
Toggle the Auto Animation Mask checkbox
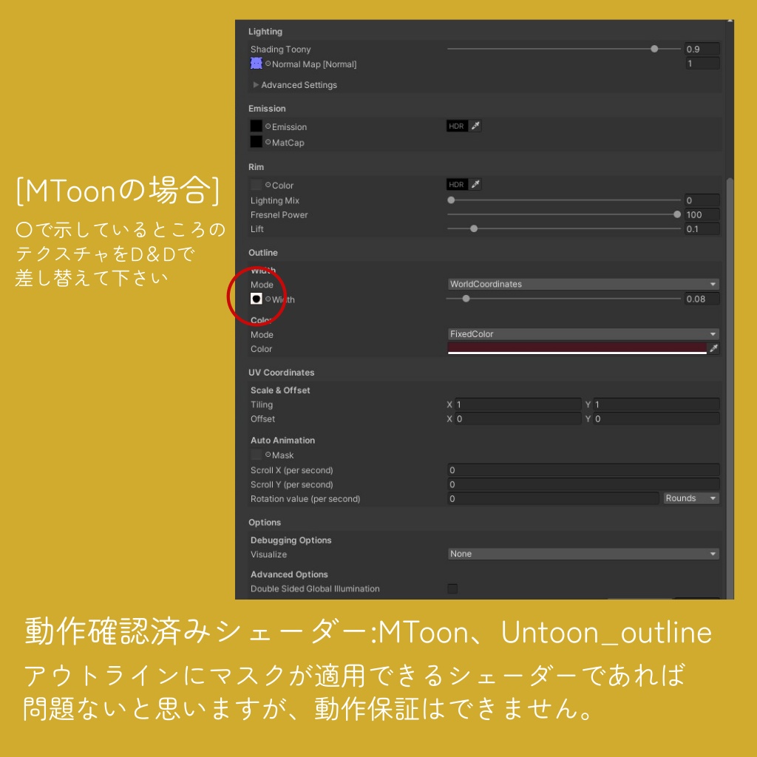(255, 455)
